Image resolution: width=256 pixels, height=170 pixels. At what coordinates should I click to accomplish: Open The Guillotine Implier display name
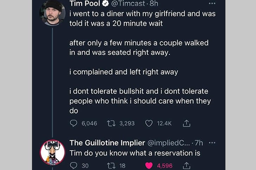(107, 143)
